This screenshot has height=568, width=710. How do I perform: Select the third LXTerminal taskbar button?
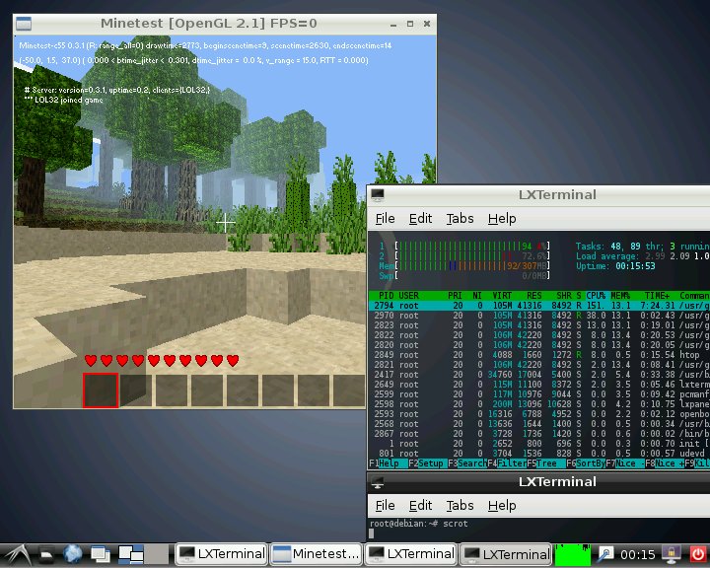click(506, 554)
